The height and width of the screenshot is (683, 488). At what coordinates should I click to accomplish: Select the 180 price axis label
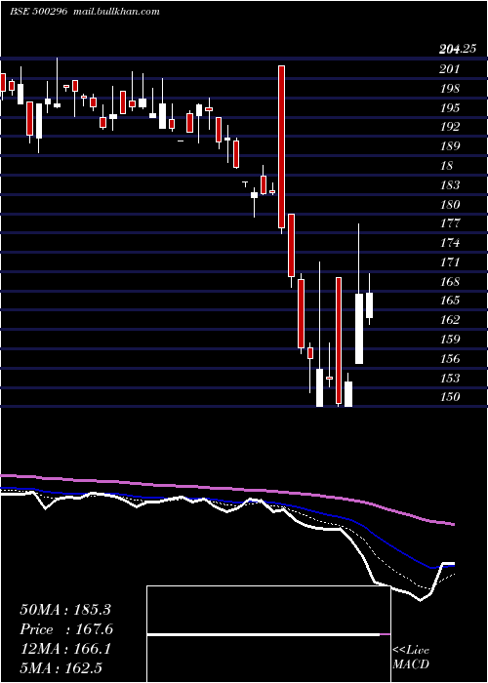pyautogui.click(x=450, y=204)
